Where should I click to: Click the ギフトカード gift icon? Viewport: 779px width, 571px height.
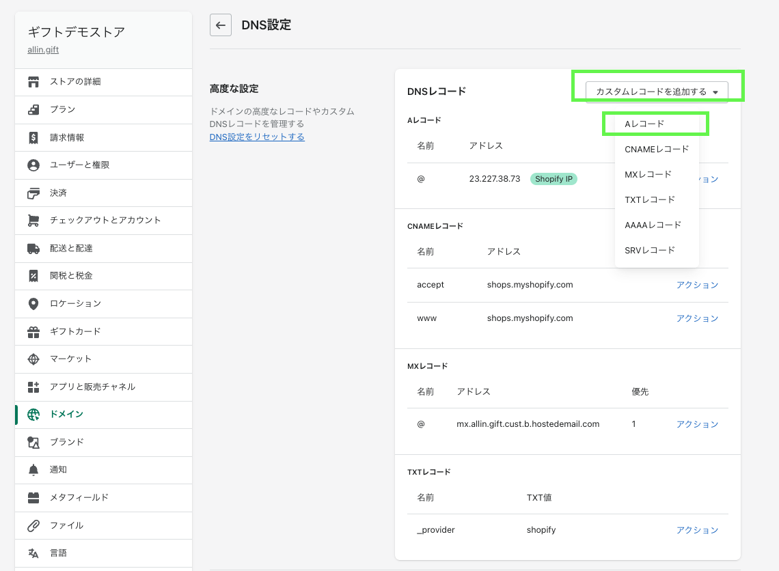click(x=33, y=332)
